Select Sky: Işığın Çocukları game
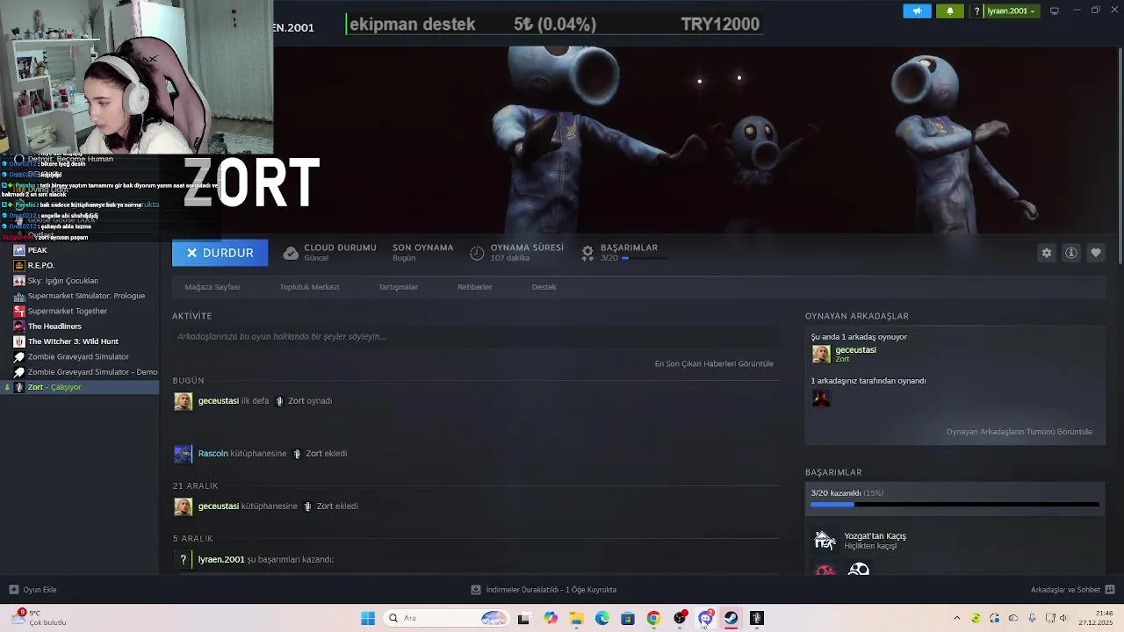This screenshot has width=1124, height=632. point(63,281)
